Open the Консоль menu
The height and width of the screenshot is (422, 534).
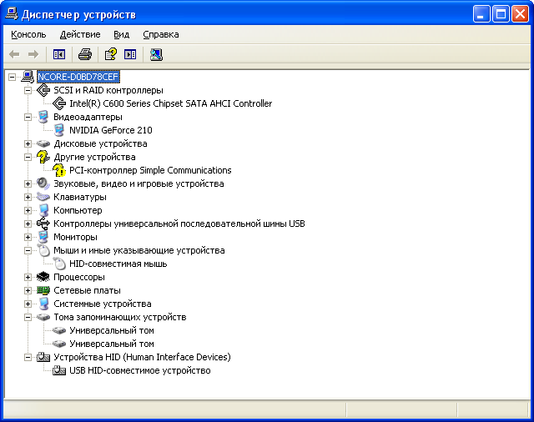28,34
